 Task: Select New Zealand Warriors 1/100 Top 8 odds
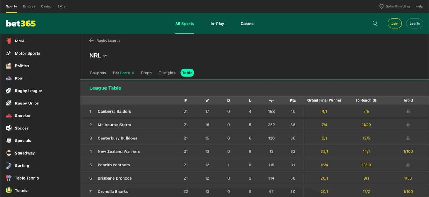click(408, 151)
